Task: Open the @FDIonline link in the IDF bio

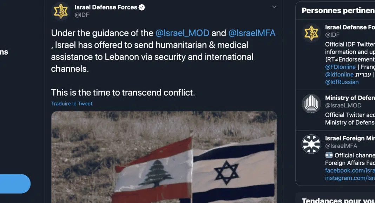Action: click(x=340, y=67)
